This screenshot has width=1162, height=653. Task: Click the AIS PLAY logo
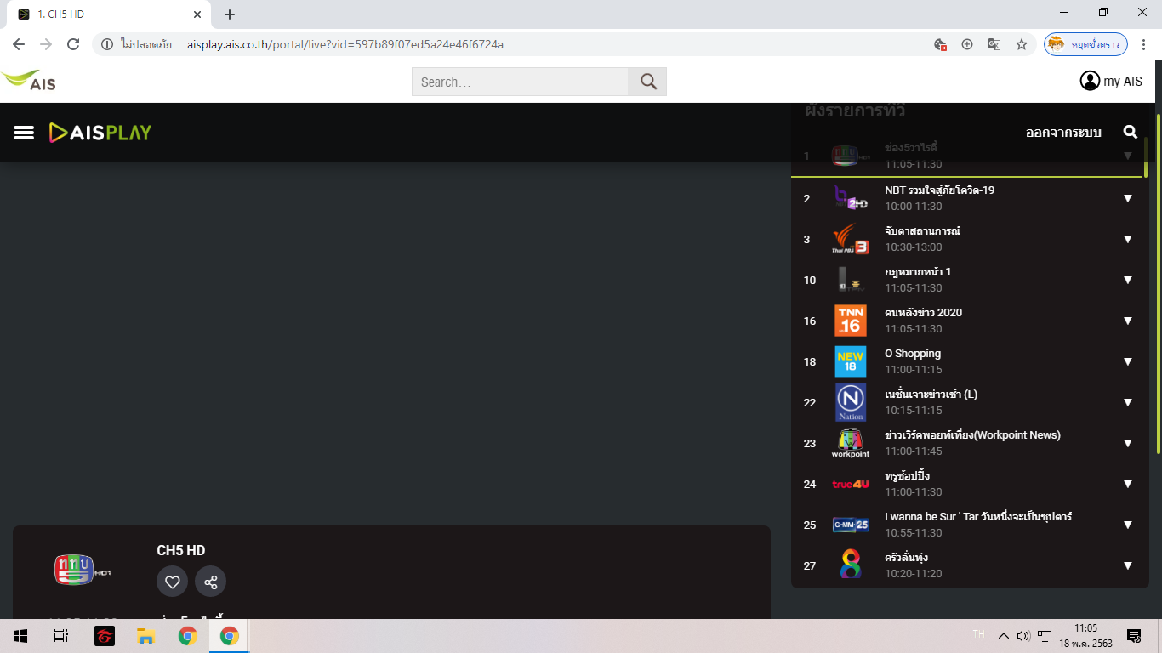point(100,133)
